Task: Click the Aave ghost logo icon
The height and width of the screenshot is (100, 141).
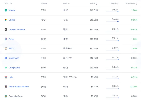Action: 6,39
